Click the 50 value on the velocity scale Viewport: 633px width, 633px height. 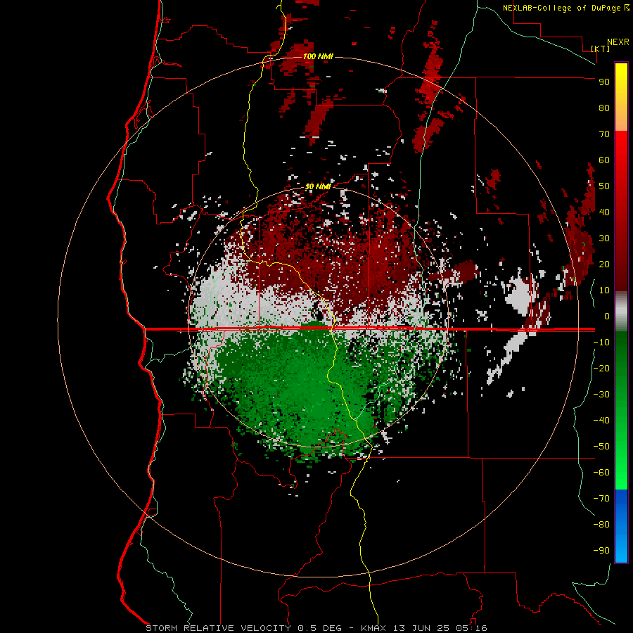[604, 186]
